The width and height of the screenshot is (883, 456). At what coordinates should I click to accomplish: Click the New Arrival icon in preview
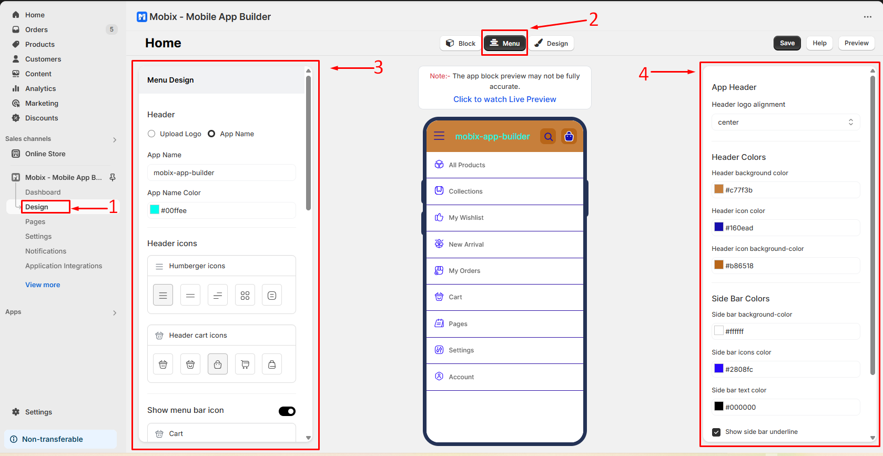click(439, 244)
